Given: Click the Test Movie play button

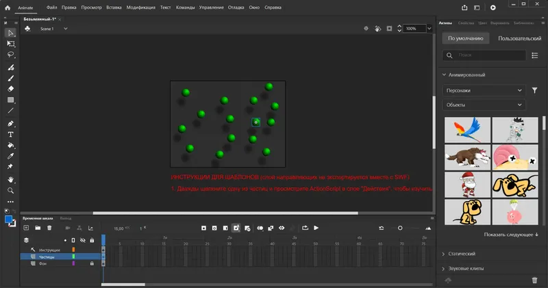Looking at the screenshot, I should coord(493,8).
